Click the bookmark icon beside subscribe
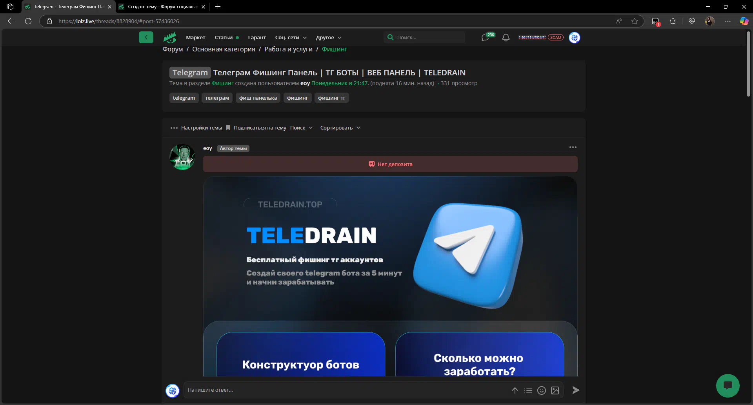The image size is (753, 405). point(228,128)
